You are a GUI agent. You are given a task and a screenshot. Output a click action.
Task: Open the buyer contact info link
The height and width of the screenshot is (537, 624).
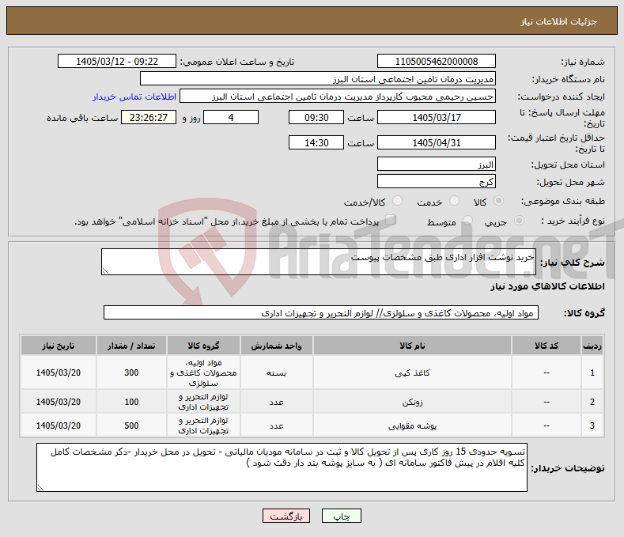click(134, 96)
